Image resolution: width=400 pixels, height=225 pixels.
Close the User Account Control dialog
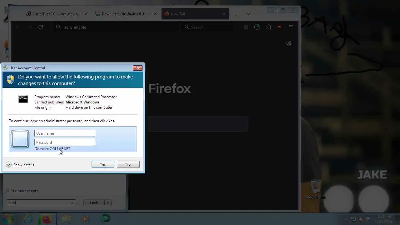pyautogui.click(x=137, y=68)
